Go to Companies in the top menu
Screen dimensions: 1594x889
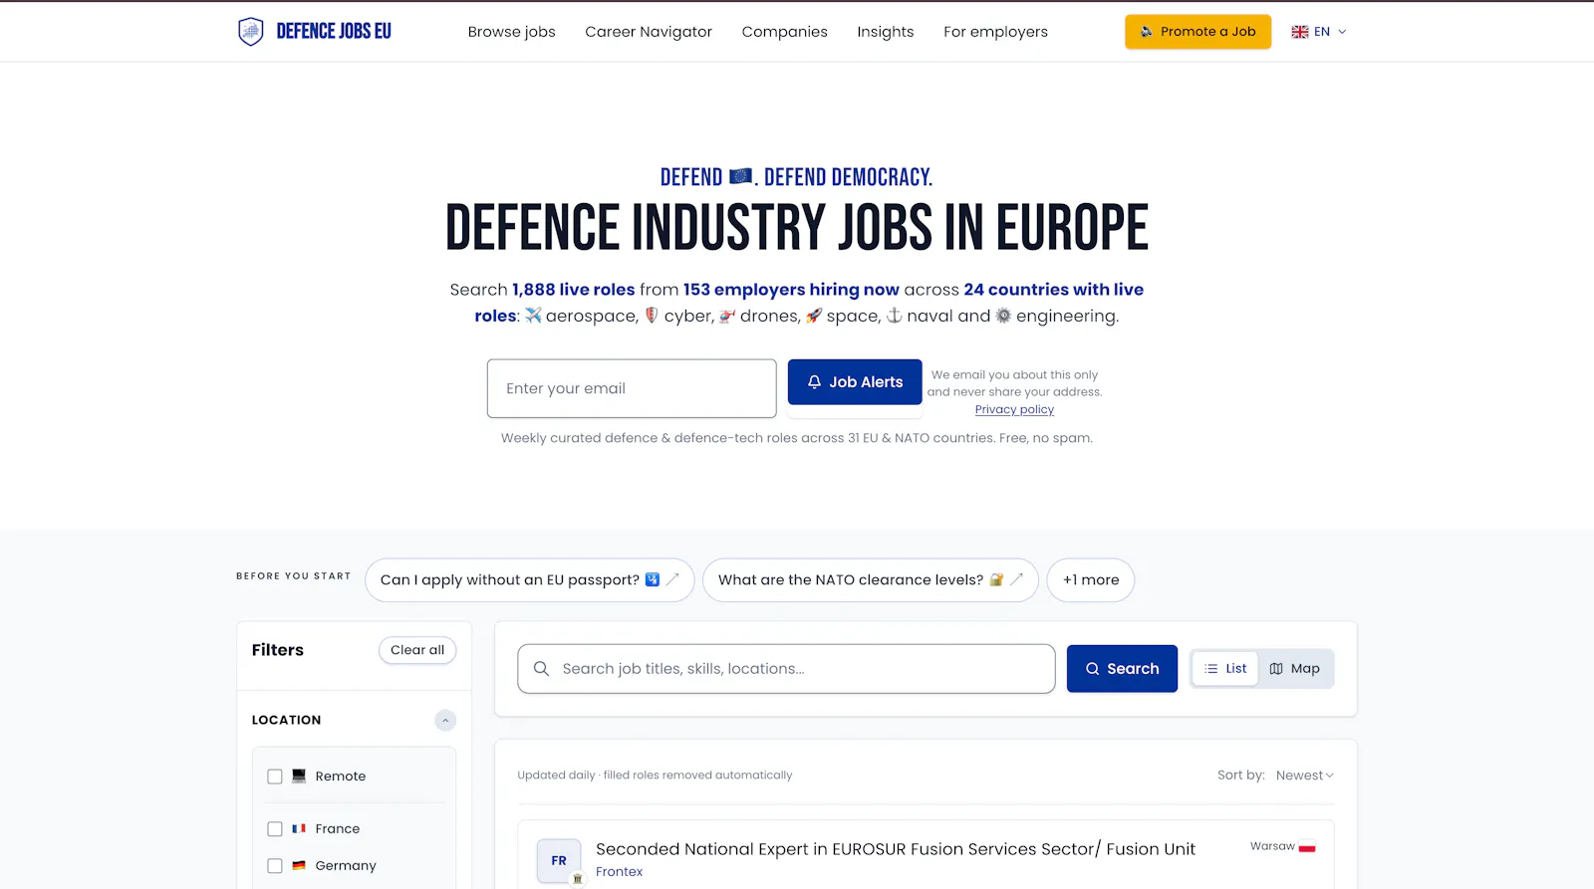(785, 32)
